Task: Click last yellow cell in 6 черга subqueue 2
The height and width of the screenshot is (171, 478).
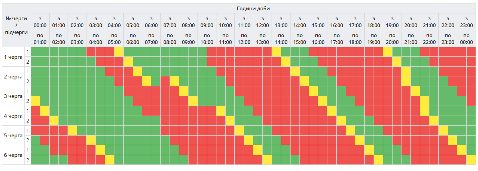Action: 471,160
